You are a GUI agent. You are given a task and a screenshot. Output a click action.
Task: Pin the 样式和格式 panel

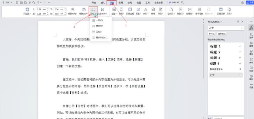238,22
